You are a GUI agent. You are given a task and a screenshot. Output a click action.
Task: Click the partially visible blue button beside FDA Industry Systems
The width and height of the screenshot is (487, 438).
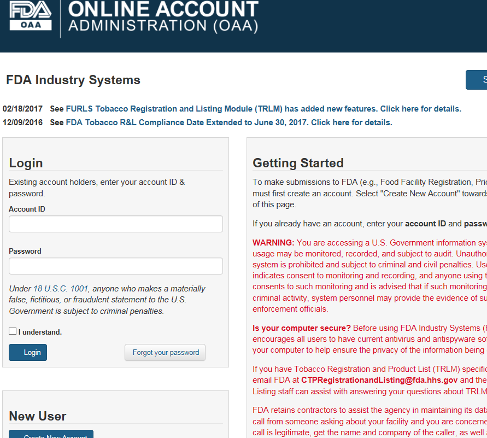tap(476, 80)
